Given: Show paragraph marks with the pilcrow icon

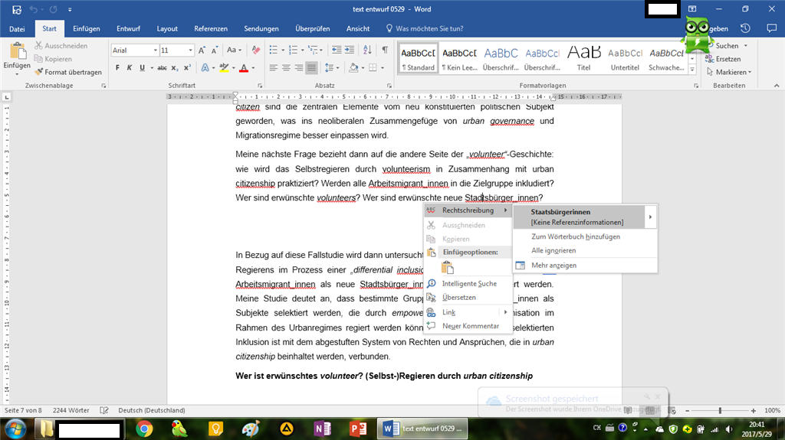Looking at the screenshot, I should [x=385, y=51].
